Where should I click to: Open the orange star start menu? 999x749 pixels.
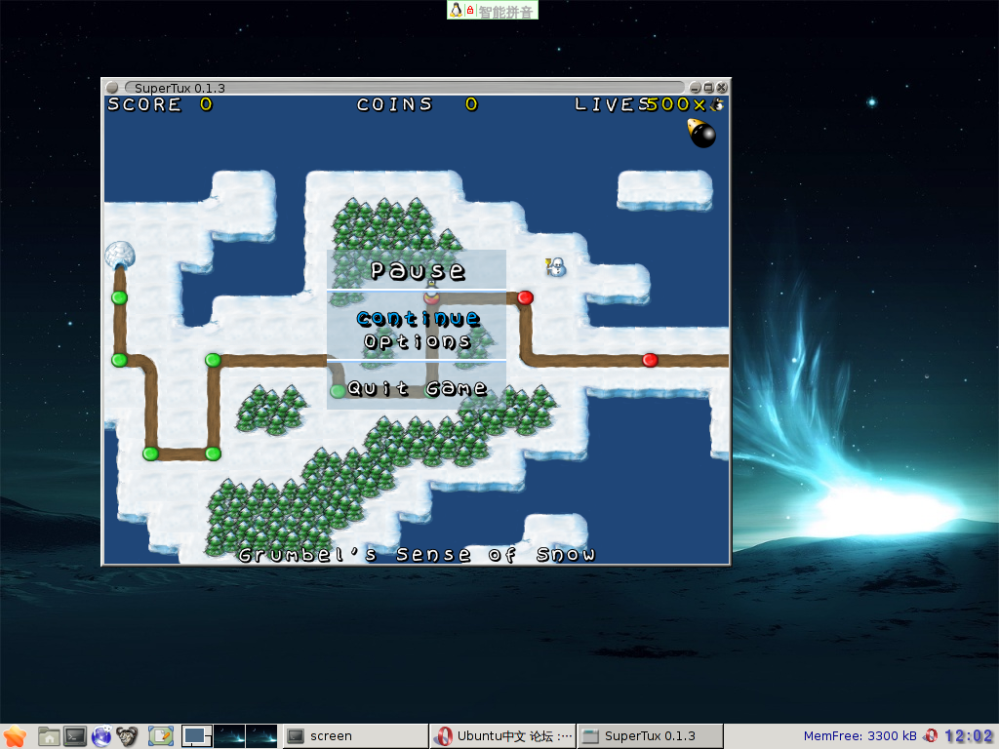[x=14, y=736]
